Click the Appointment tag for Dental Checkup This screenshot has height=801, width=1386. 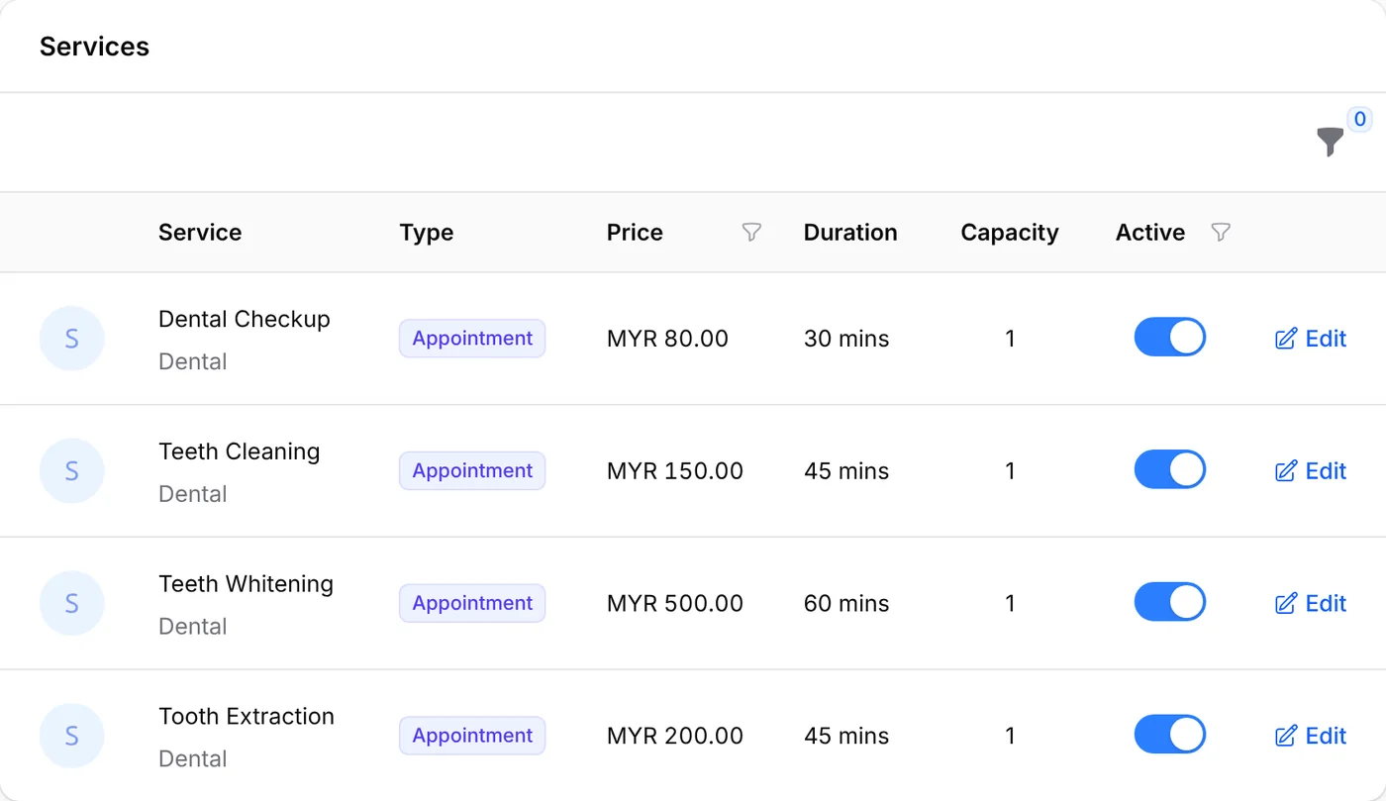472,339
